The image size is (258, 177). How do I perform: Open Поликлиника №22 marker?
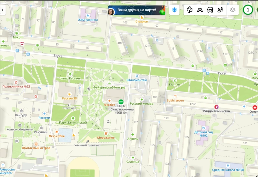(x=16, y=83)
